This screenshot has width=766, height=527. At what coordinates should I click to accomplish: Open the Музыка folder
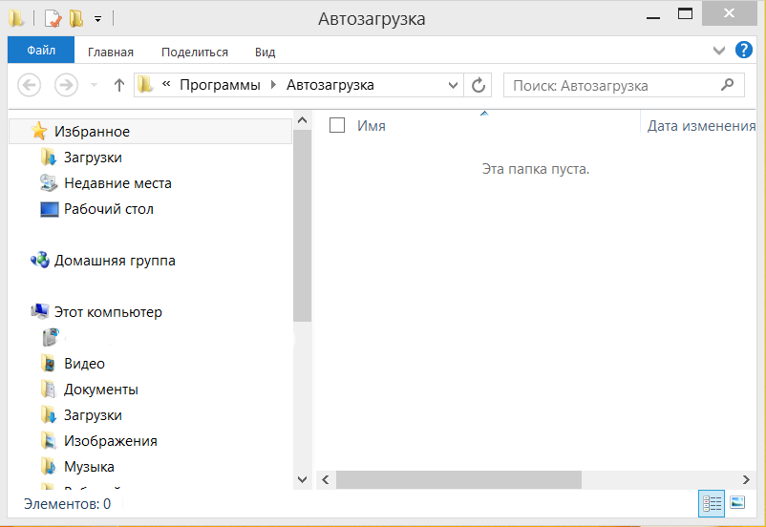point(90,467)
